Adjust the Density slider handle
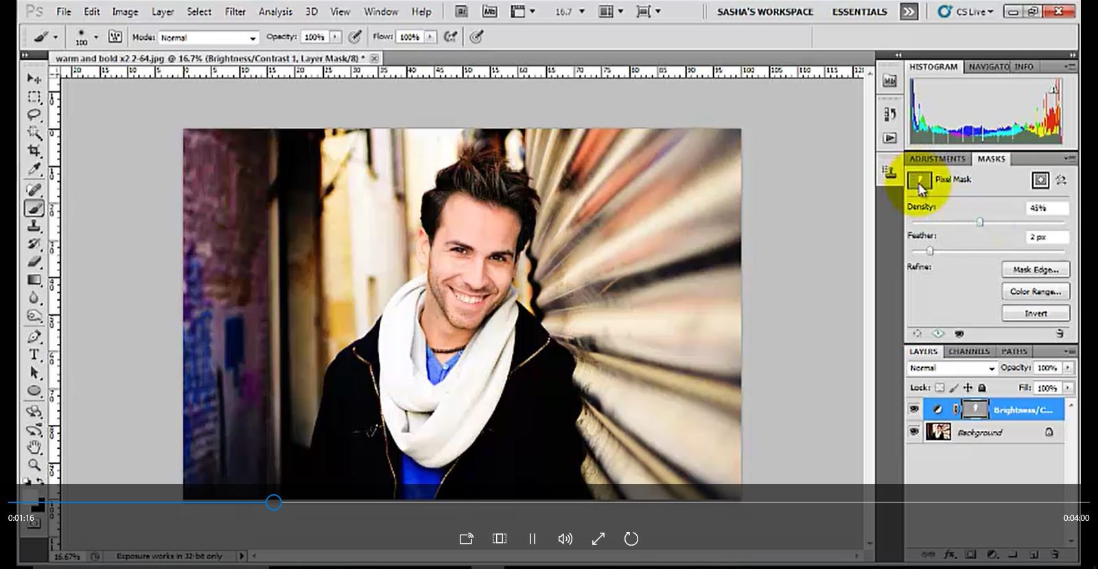The width and height of the screenshot is (1098, 569). 980,222
